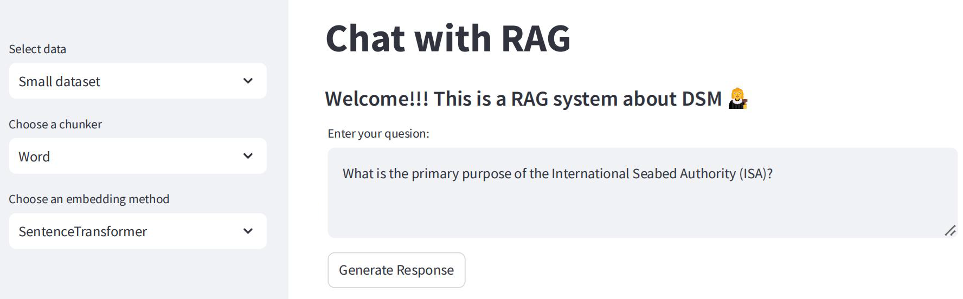Open the embedding method dropdown
The height and width of the screenshot is (299, 963).
[138, 231]
